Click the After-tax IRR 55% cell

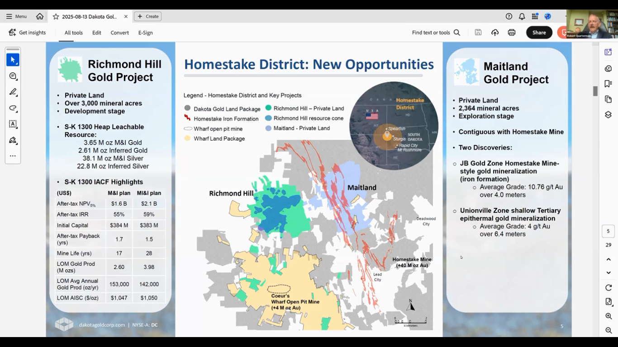click(x=119, y=215)
